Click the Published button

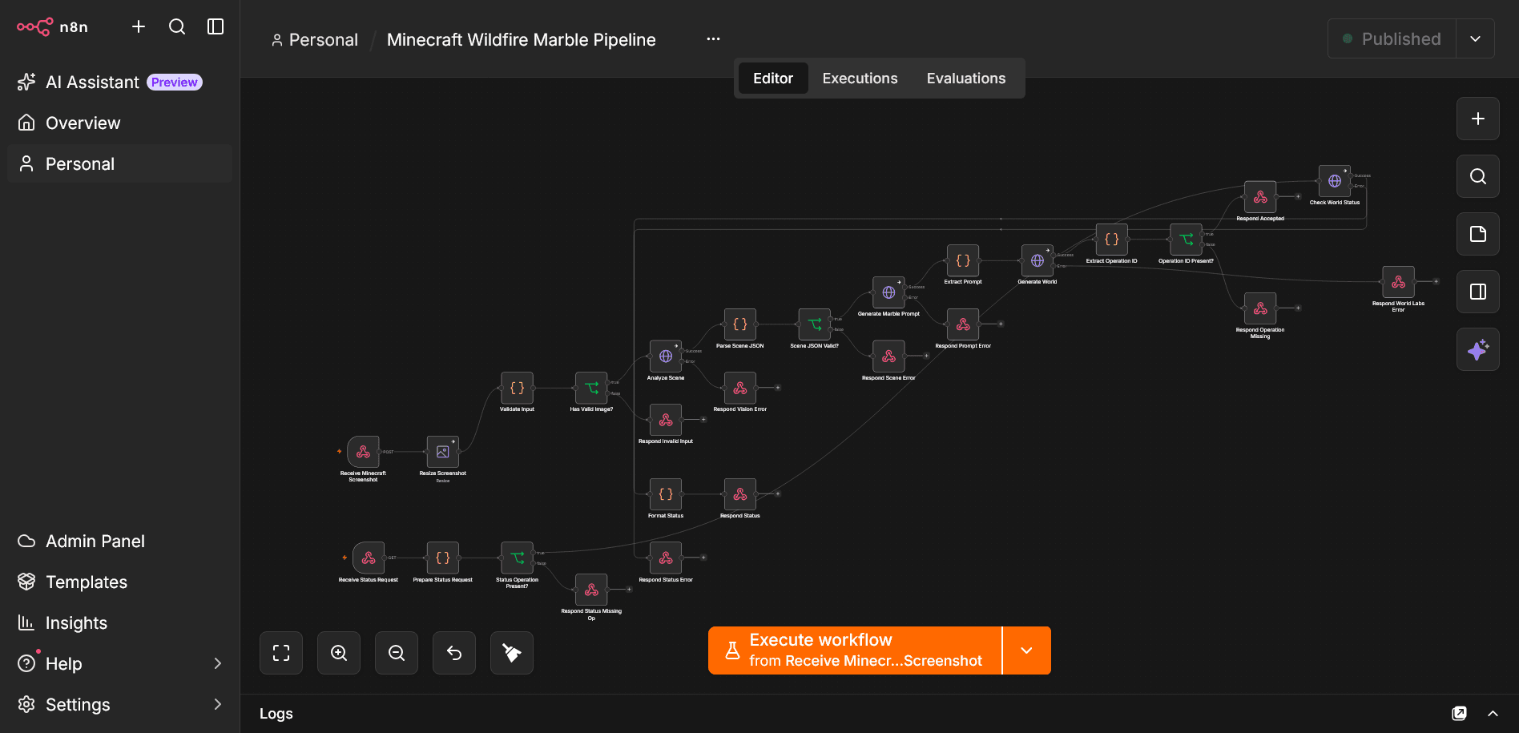click(1392, 38)
